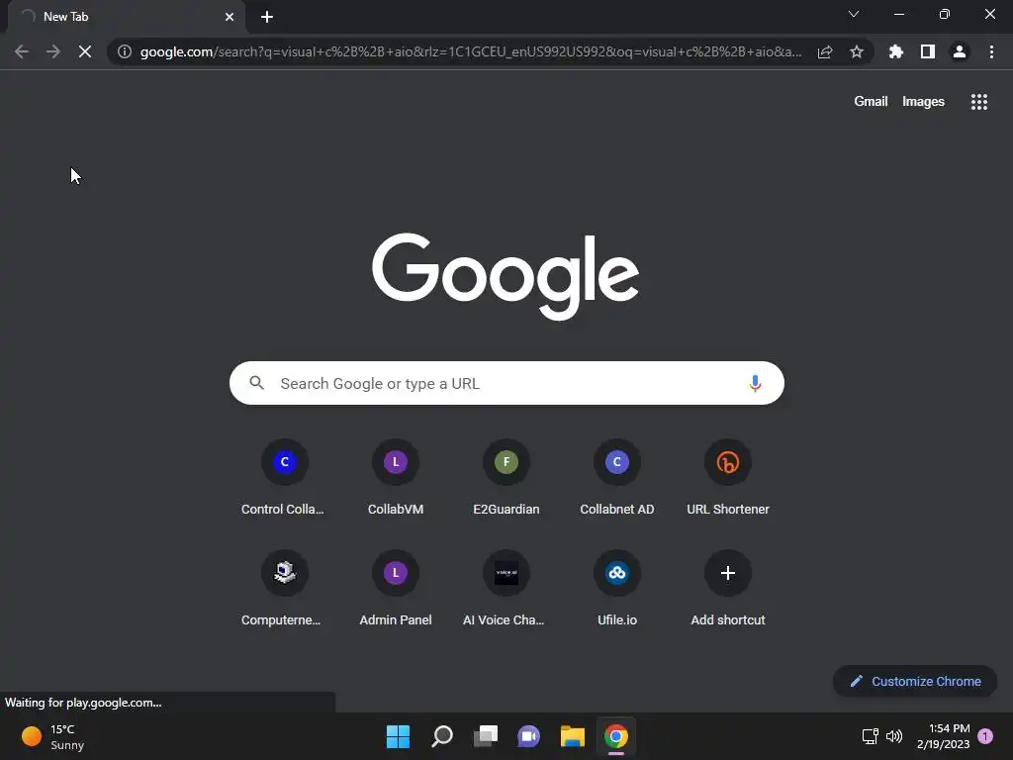Screen dimensions: 1013x760
Task: Open the Windows Start menu
Action: (398, 736)
